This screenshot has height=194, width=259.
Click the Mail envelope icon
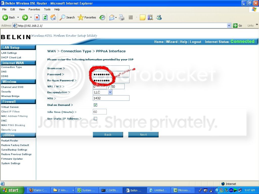tap(112, 17)
